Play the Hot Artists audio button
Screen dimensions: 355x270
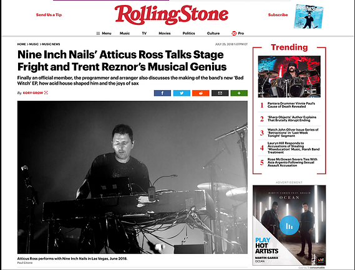(x=289, y=225)
